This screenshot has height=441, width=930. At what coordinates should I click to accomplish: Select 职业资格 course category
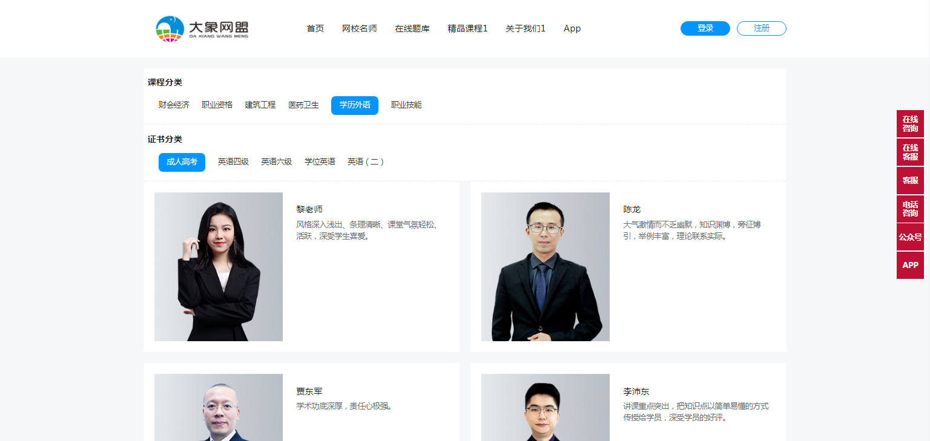pos(217,105)
